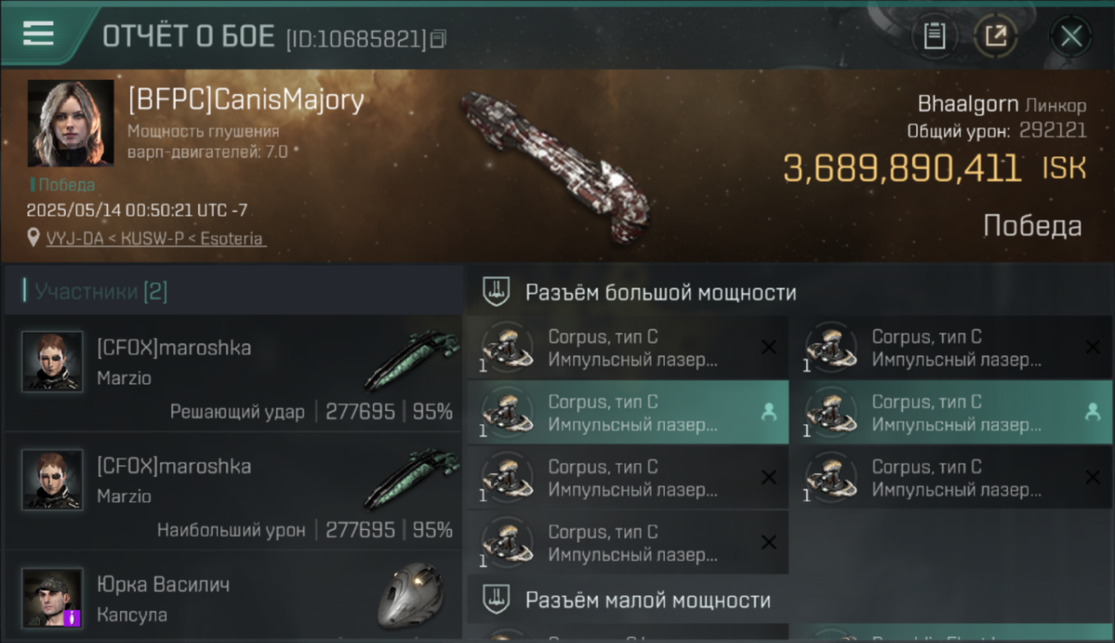Image resolution: width=1115 pixels, height=643 pixels.
Task: Open CanisMajory's character portrait
Action: pos(70,123)
